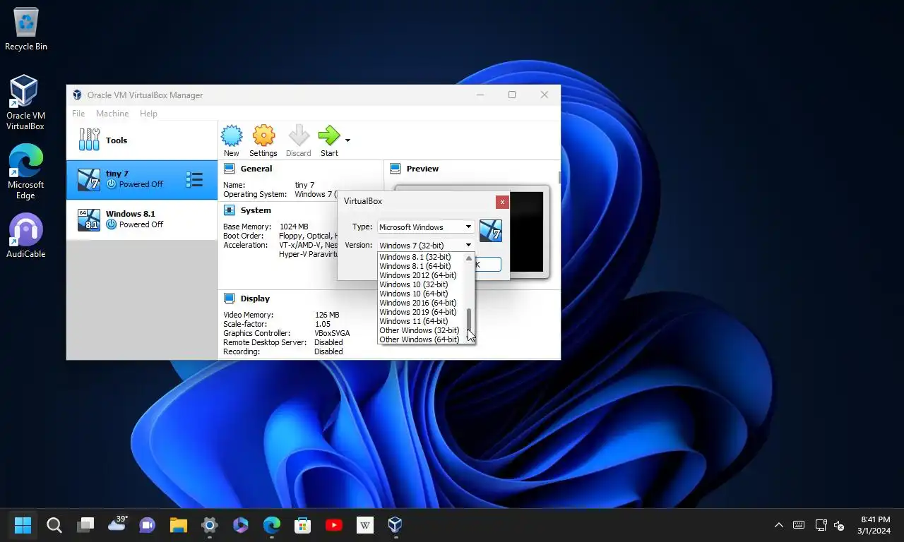
Task: Choose Windows 8.1 (64-bit) from list
Action: [422, 266]
